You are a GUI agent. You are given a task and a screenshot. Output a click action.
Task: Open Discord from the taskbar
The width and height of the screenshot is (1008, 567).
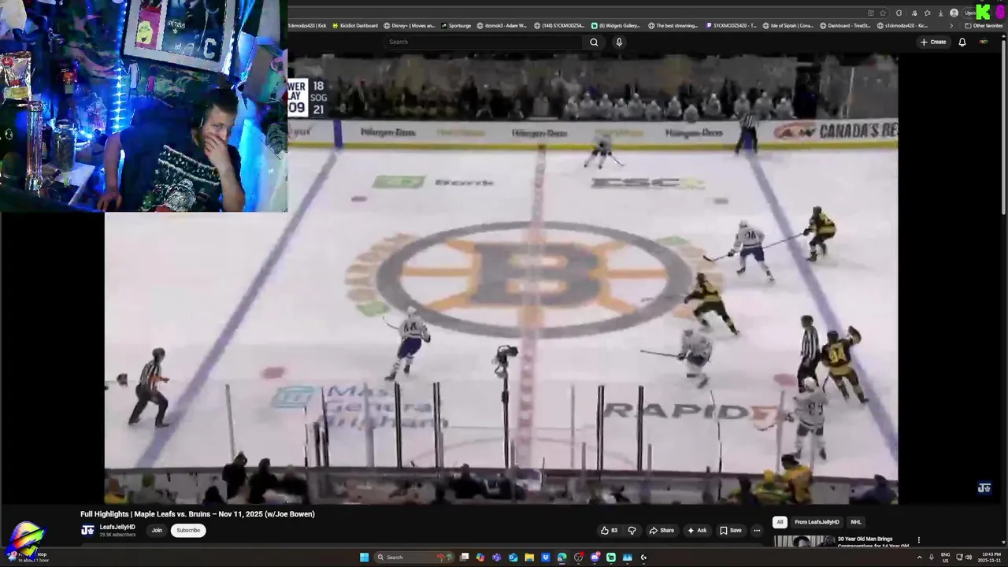(x=595, y=558)
